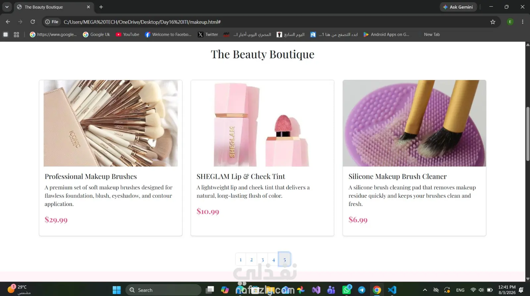Open the Welcome to Facebook bookmark

click(x=168, y=34)
